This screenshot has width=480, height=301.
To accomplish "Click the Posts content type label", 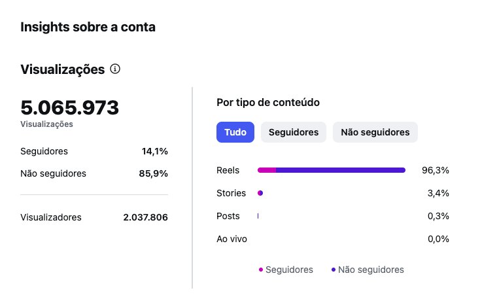I will coord(228,216).
